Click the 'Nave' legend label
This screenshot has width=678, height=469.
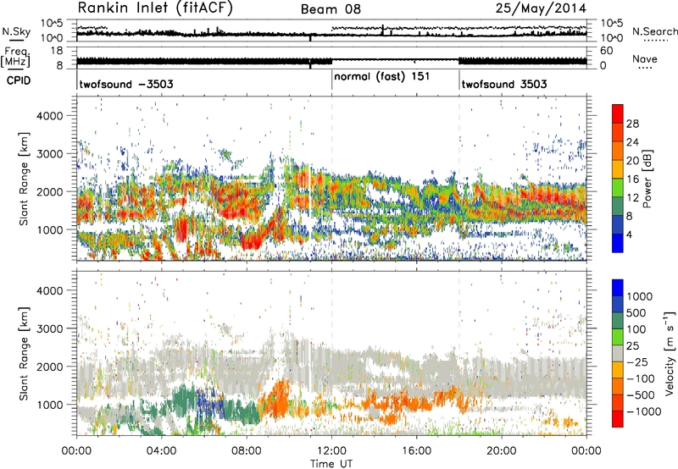coord(645,58)
